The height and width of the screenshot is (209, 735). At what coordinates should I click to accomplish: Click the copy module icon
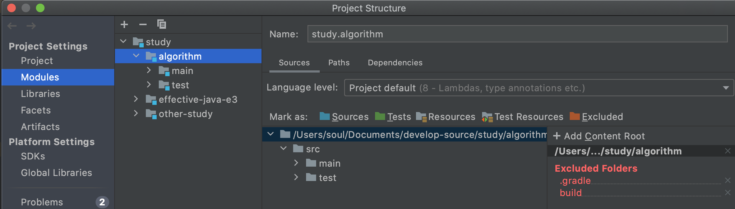coord(162,24)
